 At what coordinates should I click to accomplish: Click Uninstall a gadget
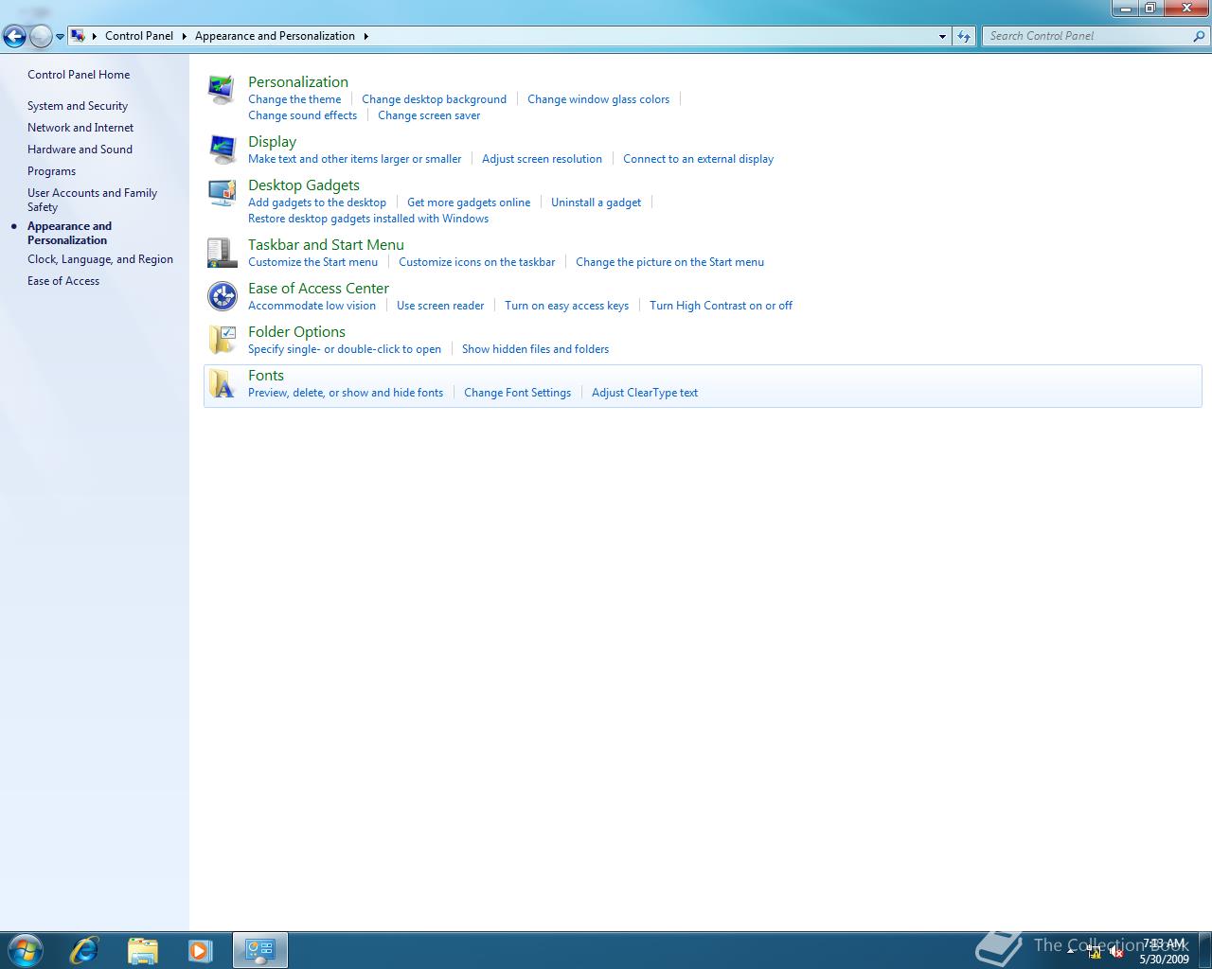pos(596,203)
